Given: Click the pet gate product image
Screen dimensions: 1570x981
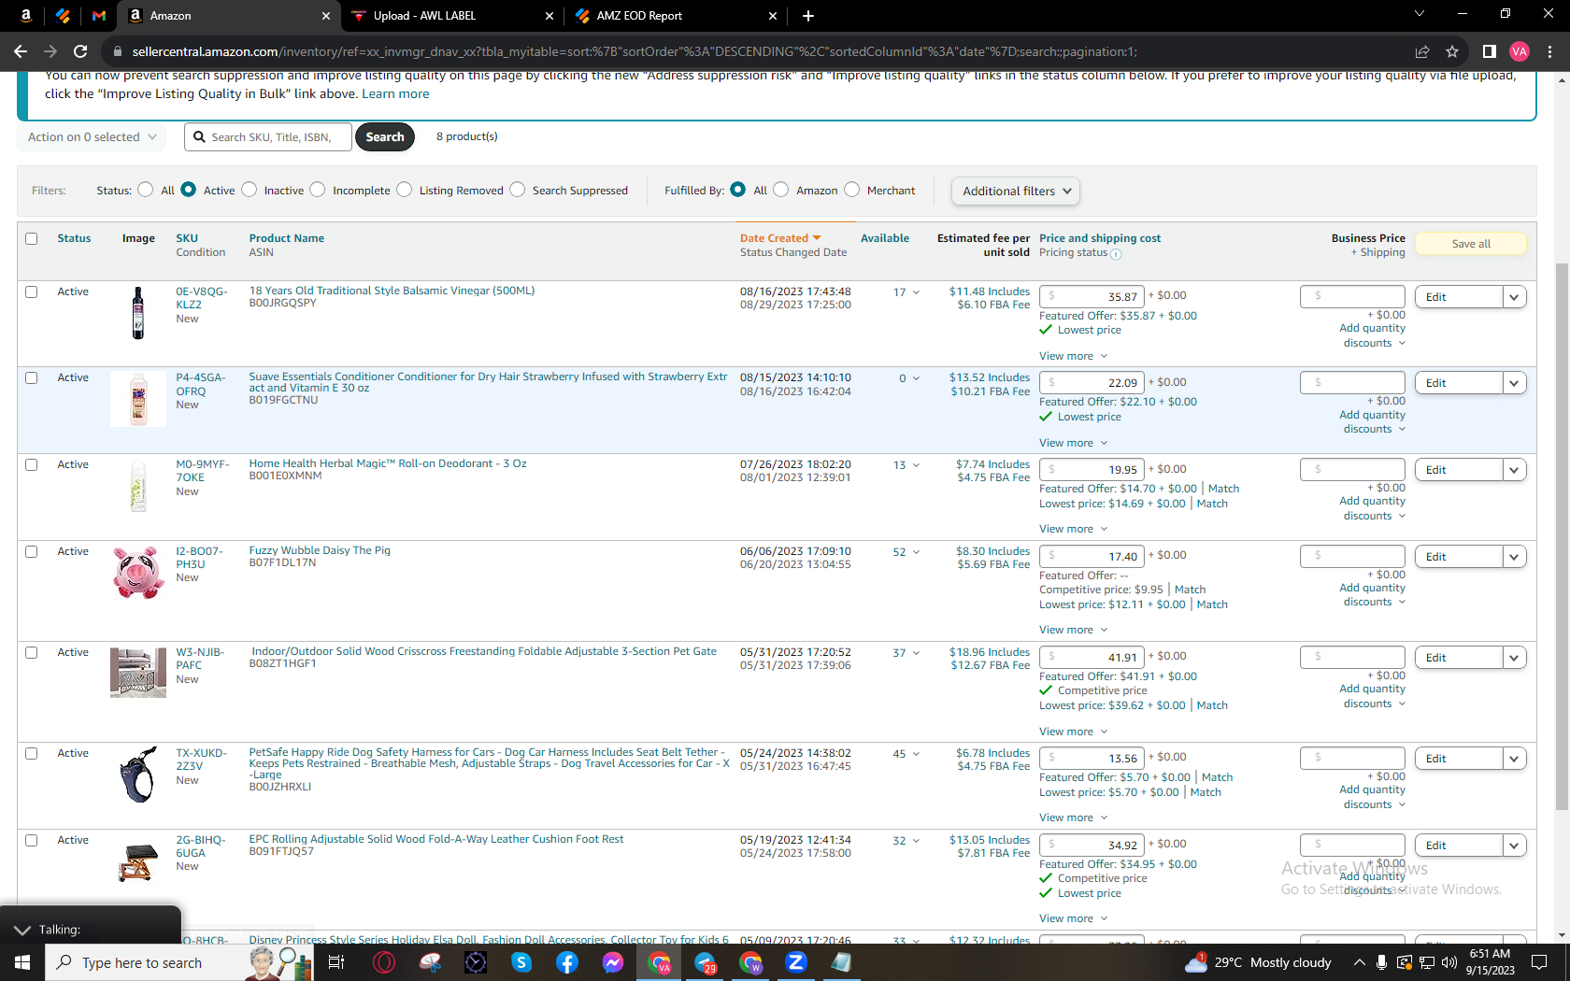Looking at the screenshot, I should pyautogui.click(x=138, y=674).
